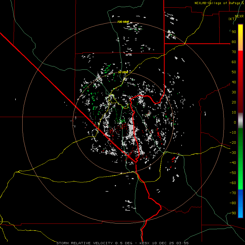Select the positive 70 scale label
The height and width of the screenshot is (245, 245).
click(x=234, y=52)
